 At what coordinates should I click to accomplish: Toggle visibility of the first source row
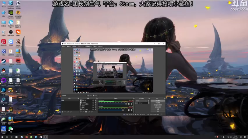click(x=93, y=100)
